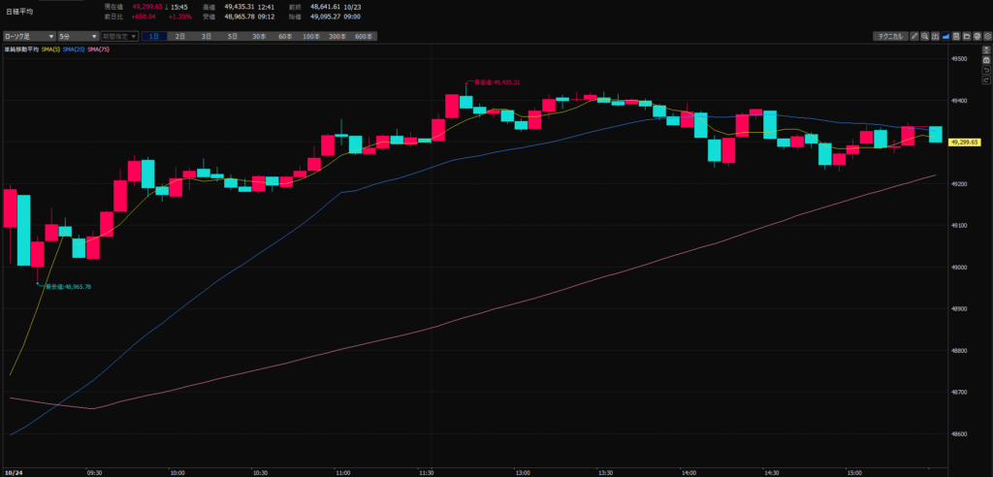The image size is (993, 477).
Task: Open the ローソク足 chart type dropdown
Action: click(x=28, y=36)
